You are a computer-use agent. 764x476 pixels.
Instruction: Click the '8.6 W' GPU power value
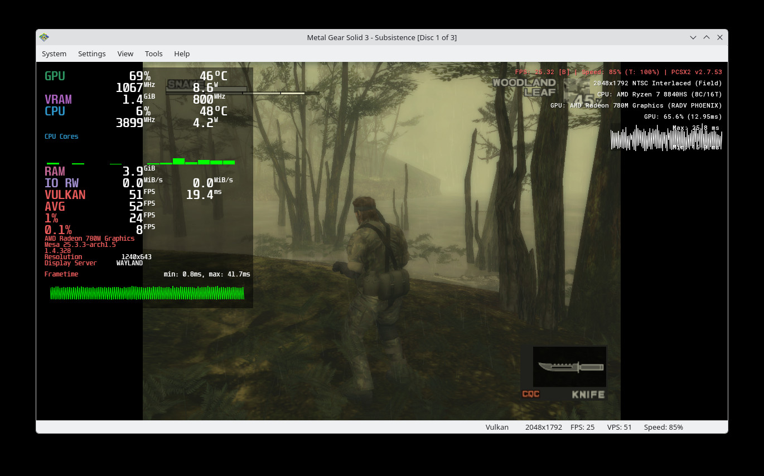(x=205, y=88)
